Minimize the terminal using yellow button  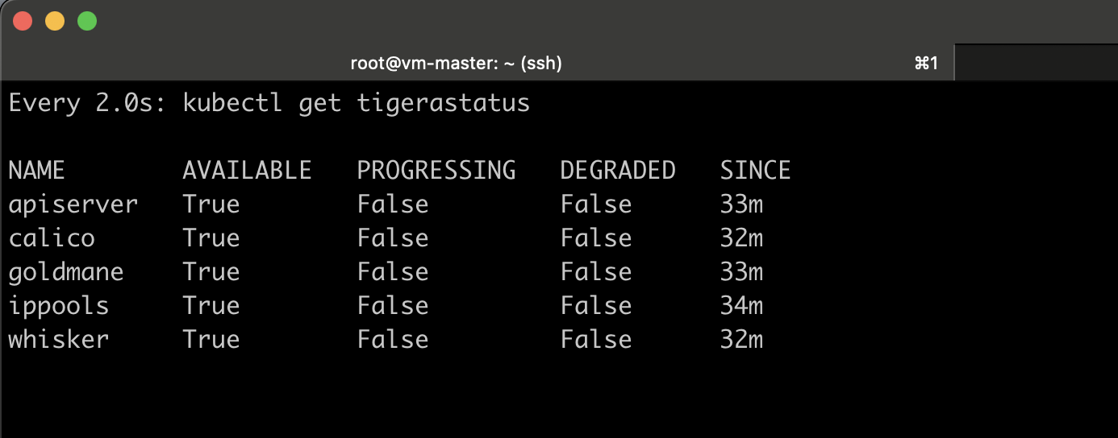pyautogui.click(x=55, y=21)
